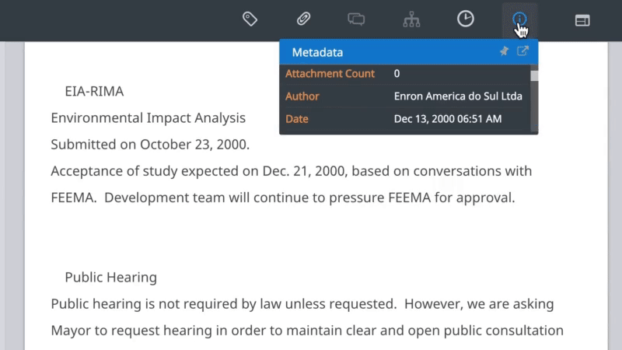Image resolution: width=622 pixels, height=350 pixels.
Task: Open the comments speech bubble icon
Action: [x=356, y=19]
